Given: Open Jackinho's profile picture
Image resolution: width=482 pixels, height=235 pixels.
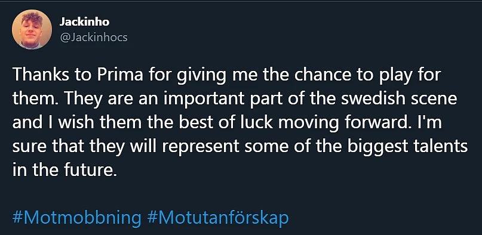Looking at the screenshot, I should (32, 29).
